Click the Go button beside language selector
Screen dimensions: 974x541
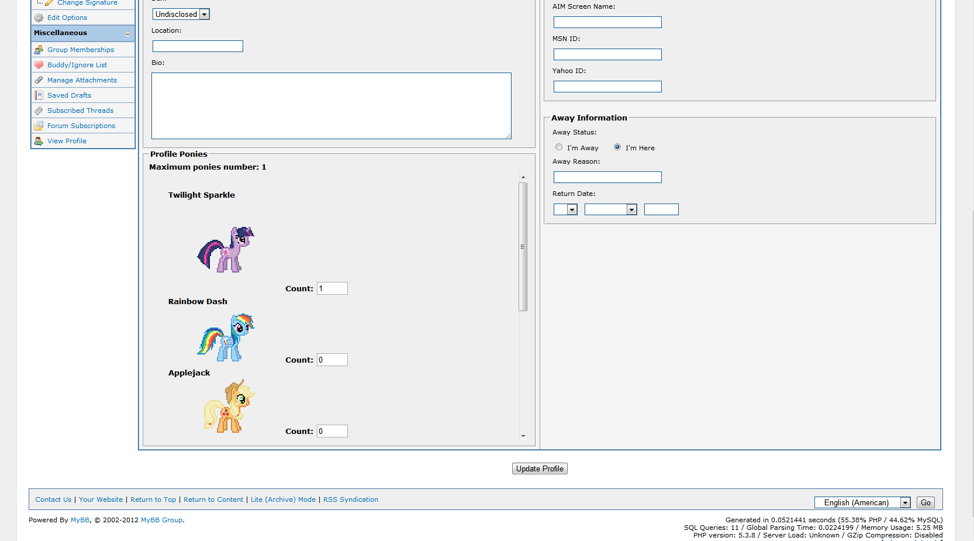click(x=925, y=502)
